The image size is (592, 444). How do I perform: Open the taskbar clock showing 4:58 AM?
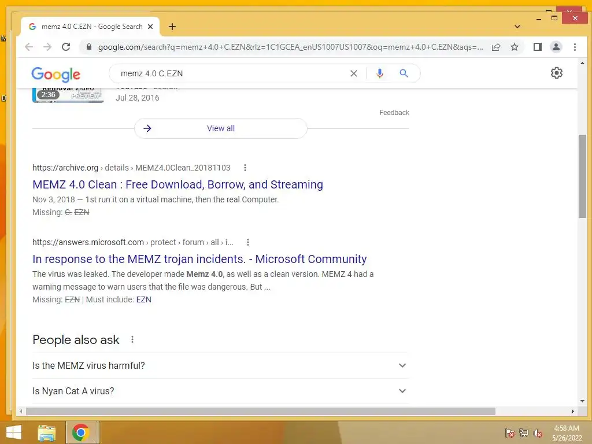567,433
